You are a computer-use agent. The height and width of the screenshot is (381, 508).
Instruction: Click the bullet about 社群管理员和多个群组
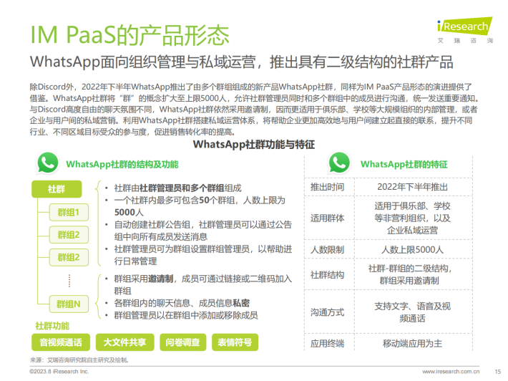point(173,188)
